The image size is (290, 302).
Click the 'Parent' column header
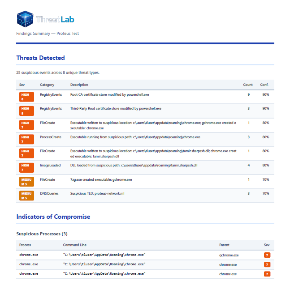coord(224,245)
